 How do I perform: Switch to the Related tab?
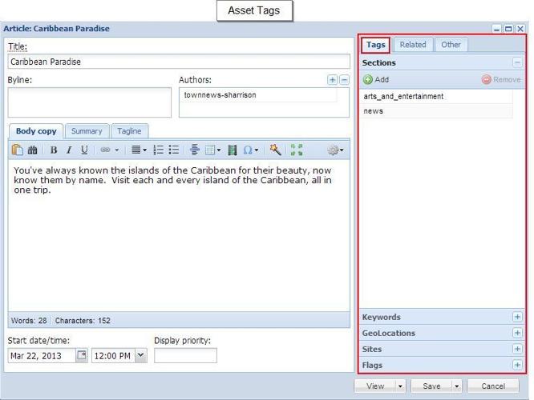tap(413, 45)
